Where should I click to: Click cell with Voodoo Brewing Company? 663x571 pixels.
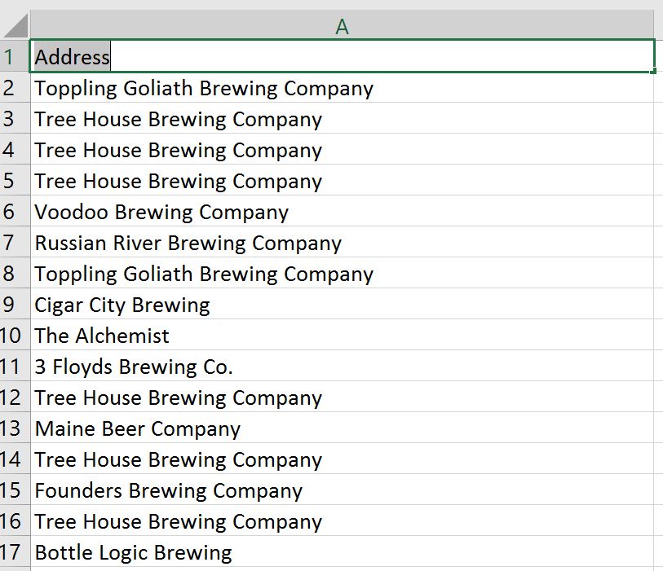(161, 213)
